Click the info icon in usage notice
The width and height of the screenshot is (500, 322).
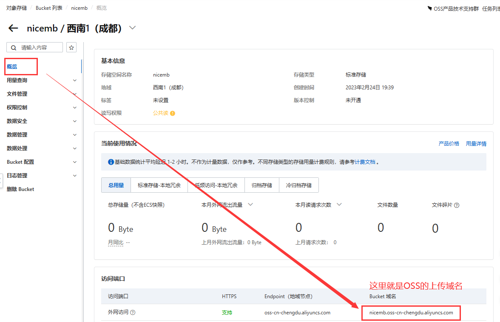[111, 162]
